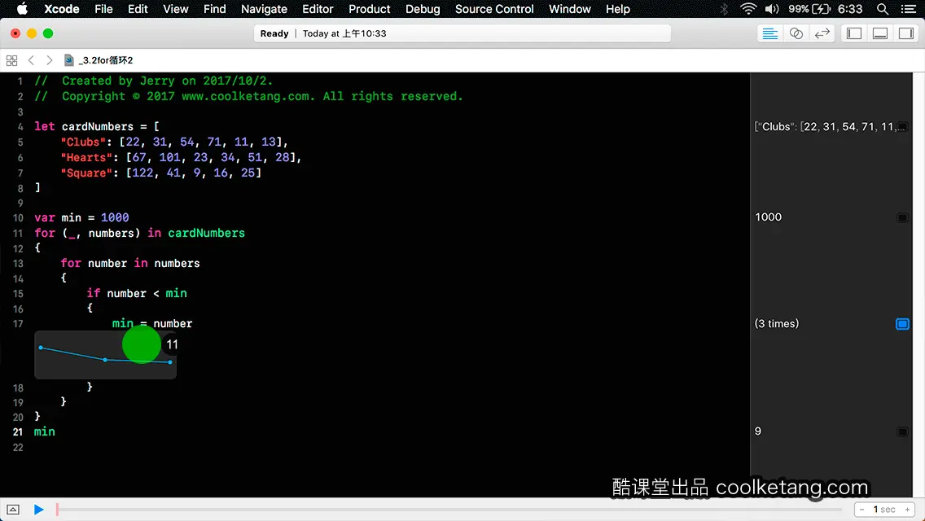Viewport: 925px width, 521px height.
Task: Hide the inline result for (3 times)
Action: pyautogui.click(x=902, y=324)
